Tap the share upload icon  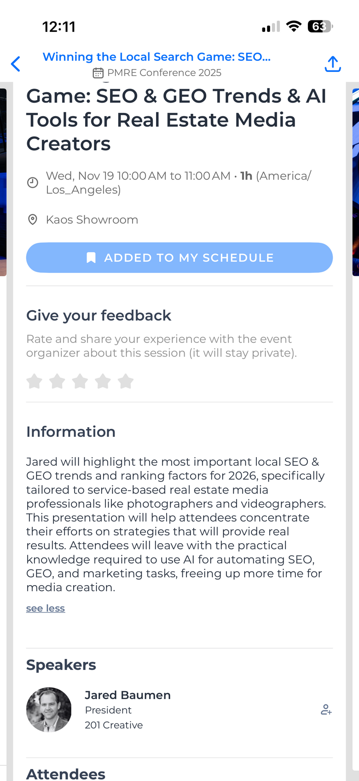click(x=332, y=64)
